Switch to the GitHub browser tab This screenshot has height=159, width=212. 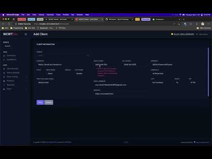pos(119,19)
